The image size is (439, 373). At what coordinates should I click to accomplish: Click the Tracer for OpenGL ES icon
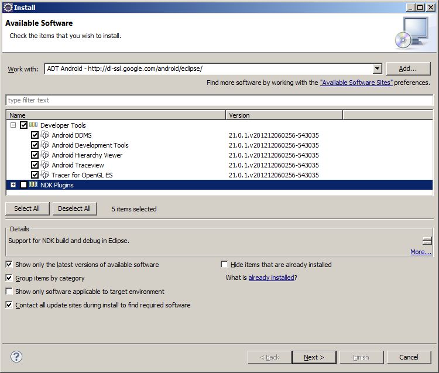(x=45, y=174)
